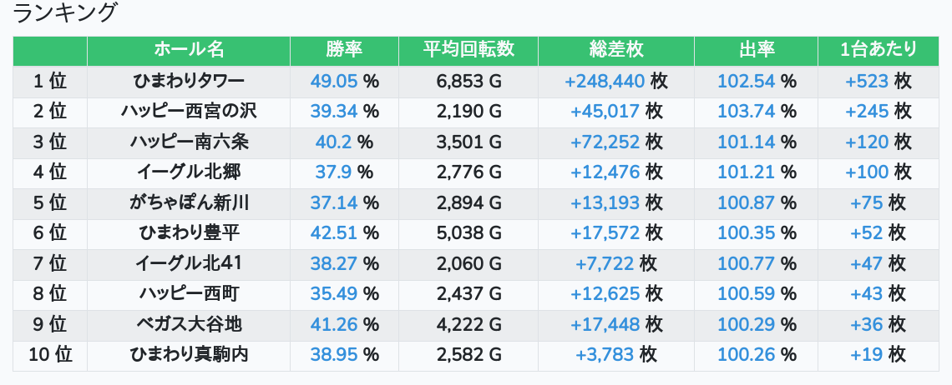Click the ホール名 column header
Image resolution: width=952 pixels, height=385 pixels.
pyautogui.click(x=189, y=50)
